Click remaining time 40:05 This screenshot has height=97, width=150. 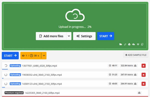[113, 83]
